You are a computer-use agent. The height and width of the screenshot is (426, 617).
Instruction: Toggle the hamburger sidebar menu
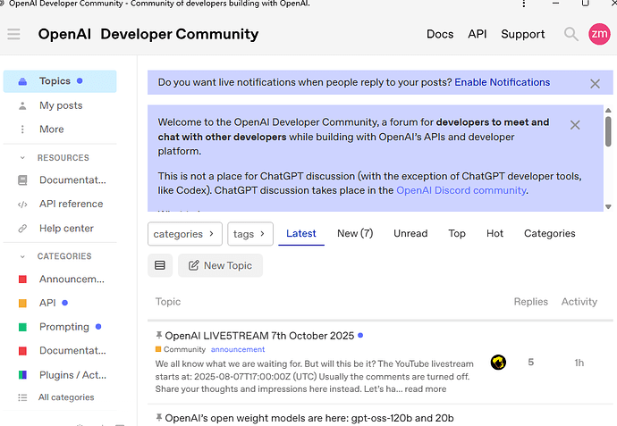coord(13,34)
